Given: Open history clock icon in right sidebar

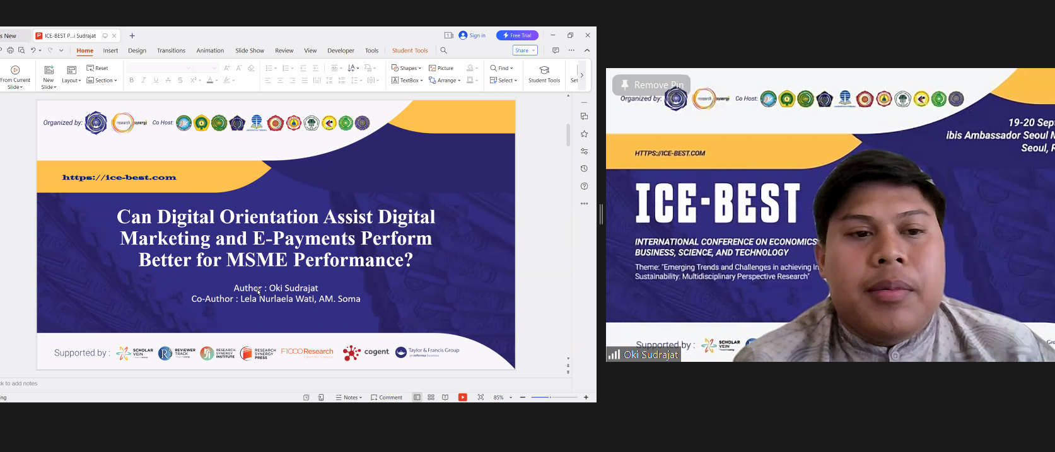Looking at the screenshot, I should (x=585, y=168).
